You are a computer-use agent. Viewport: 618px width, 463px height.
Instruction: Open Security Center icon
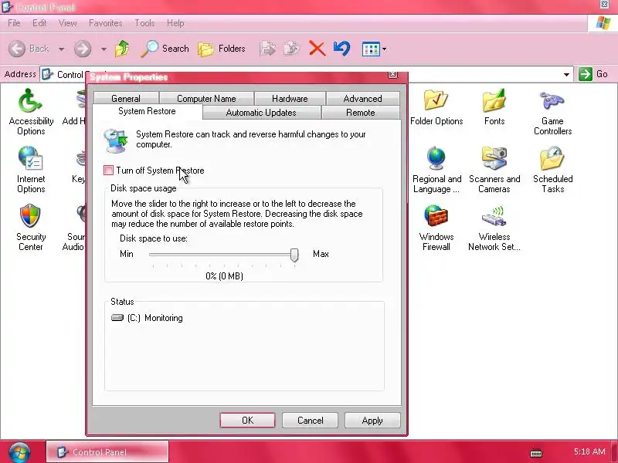click(31, 228)
